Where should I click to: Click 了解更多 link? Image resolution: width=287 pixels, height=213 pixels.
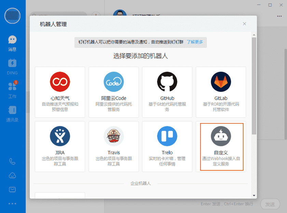194,42
